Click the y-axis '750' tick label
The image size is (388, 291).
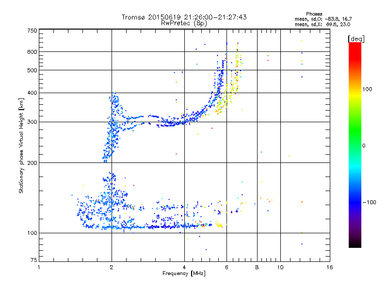(x=32, y=31)
